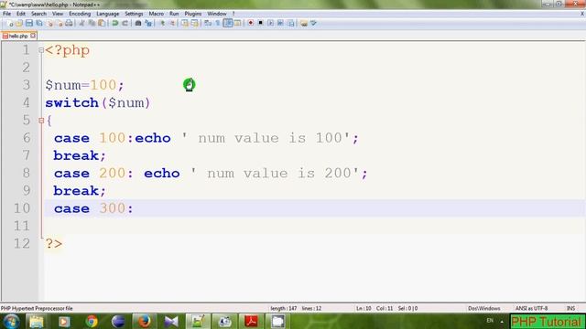The width and height of the screenshot is (586, 329).
Task: Click the green Undo arrow icon
Action: click(x=115, y=23)
